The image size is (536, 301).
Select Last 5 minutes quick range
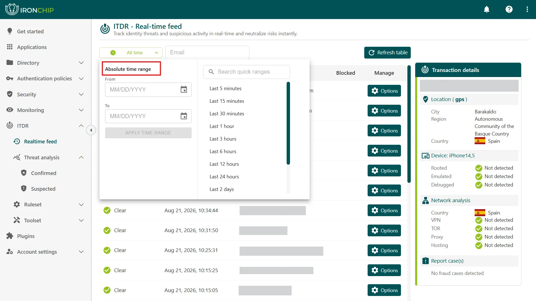(x=226, y=88)
